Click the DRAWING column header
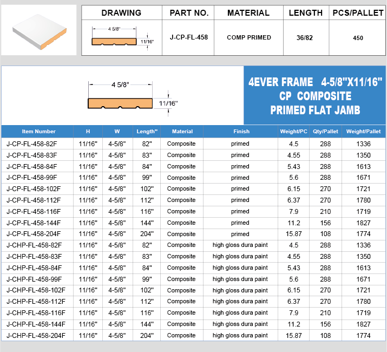The height and width of the screenshot is (352, 387). click(x=121, y=13)
